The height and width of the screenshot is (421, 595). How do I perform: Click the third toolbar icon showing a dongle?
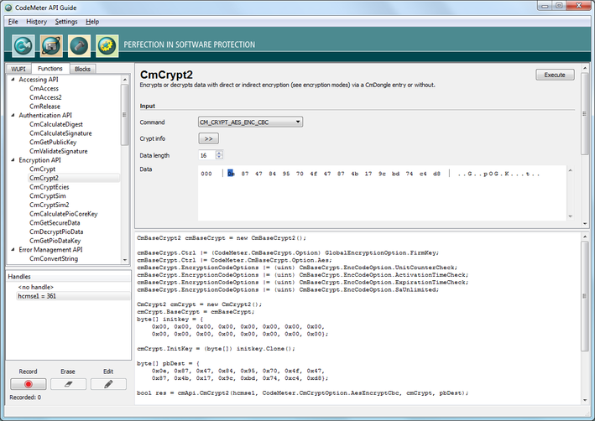coord(80,46)
